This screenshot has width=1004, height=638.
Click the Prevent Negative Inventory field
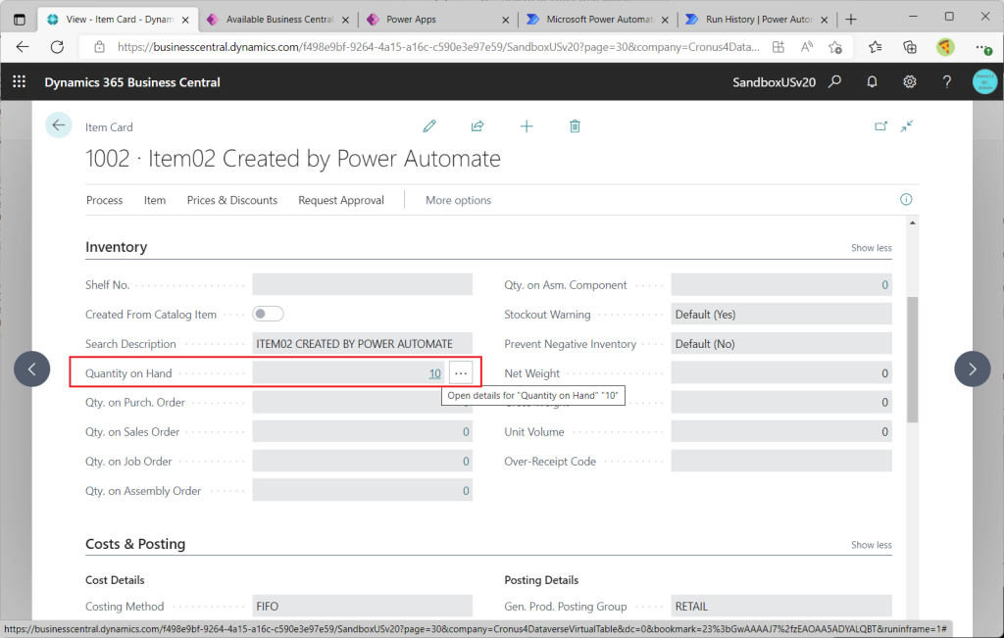(781, 344)
